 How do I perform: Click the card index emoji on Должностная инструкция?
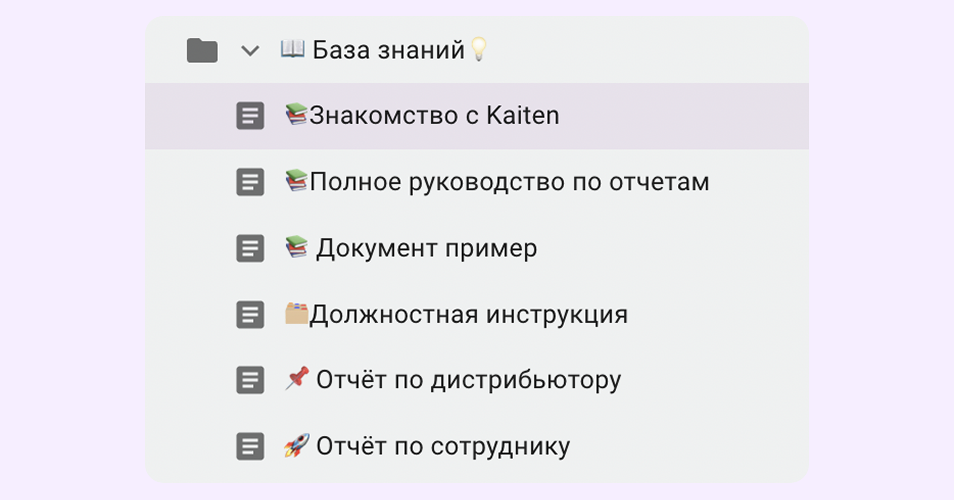point(296,313)
